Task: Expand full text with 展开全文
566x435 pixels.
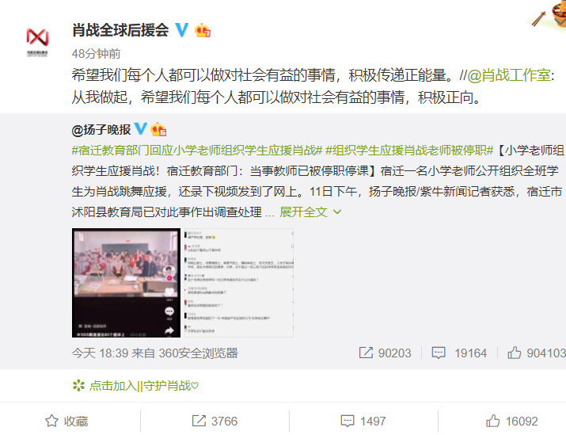Action: coord(303,212)
